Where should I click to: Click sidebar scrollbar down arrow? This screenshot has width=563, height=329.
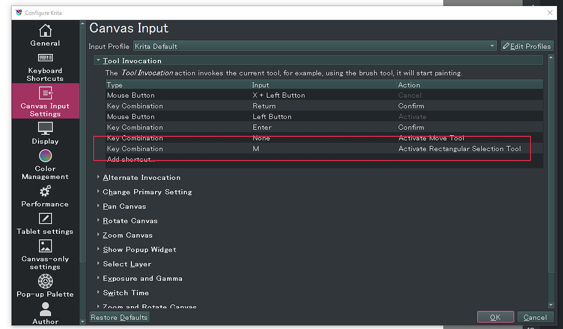[x=82, y=321]
